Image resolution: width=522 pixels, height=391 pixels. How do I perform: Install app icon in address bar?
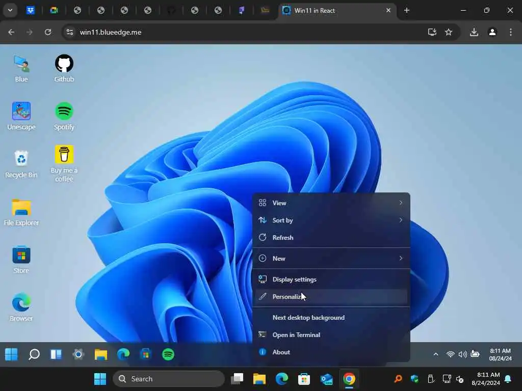[432, 32]
